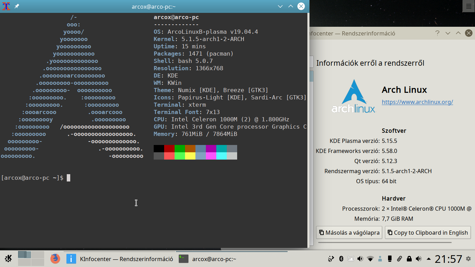Click the 'Packages: 1471 (pacman)' line
The width and height of the screenshot is (475, 267).
pyautogui.click(x=194, y=54)
